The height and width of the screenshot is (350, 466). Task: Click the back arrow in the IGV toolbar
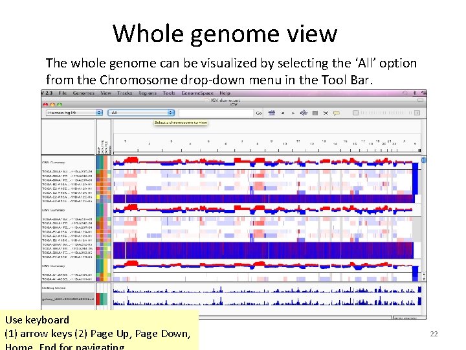[x=282, y=113]
